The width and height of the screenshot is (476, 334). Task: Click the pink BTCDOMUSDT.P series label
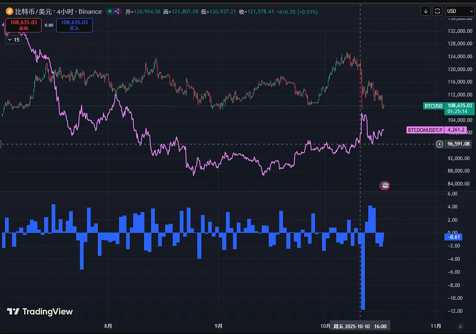(425, 129)
